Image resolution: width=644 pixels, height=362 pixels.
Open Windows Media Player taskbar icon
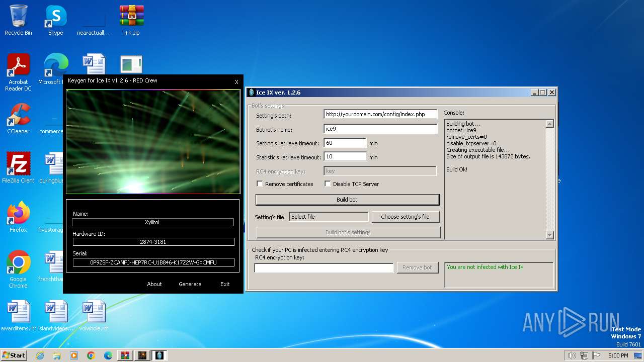click(x=74, y=355)
